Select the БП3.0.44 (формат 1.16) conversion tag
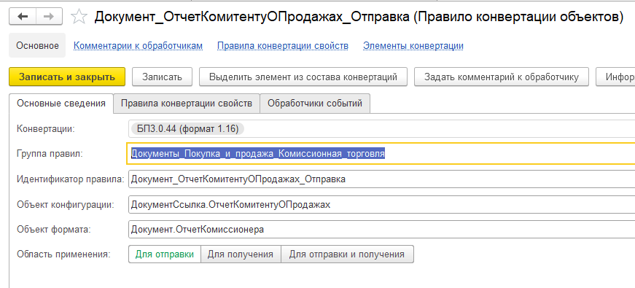Image resolution: width=635 pixels, height=288 pixels. click(188, 129)
